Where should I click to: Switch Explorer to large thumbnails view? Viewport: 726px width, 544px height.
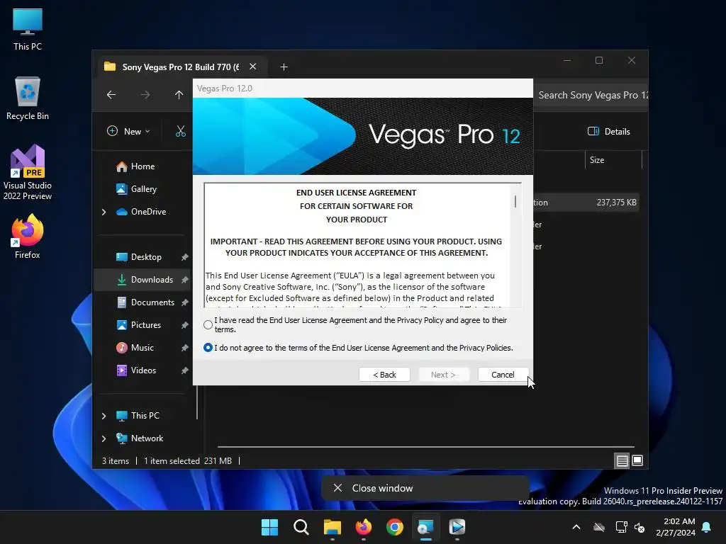click(637, 460)
